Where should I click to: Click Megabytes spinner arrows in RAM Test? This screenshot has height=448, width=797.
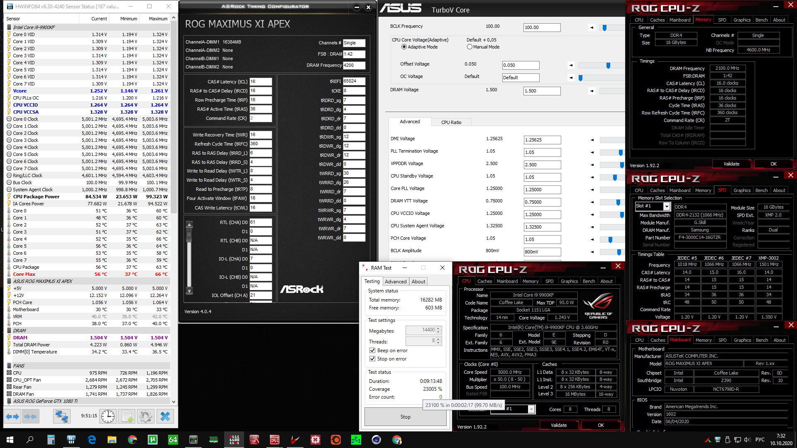click(x=438, y=330)
